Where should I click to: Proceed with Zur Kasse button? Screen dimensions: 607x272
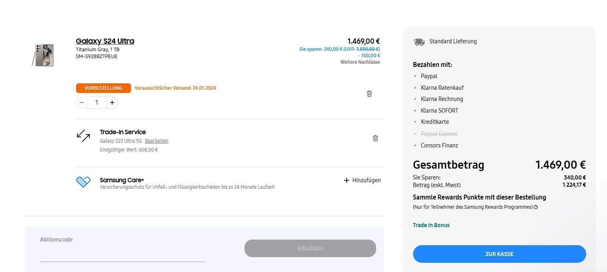499,254
